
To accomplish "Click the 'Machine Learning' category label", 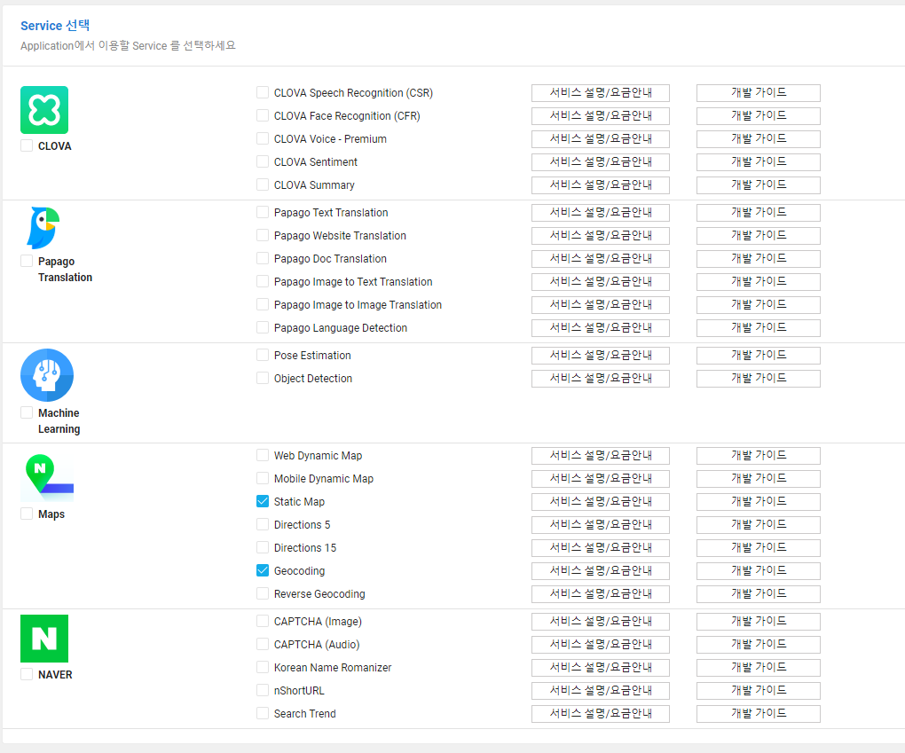I will [x=59, y=421].
